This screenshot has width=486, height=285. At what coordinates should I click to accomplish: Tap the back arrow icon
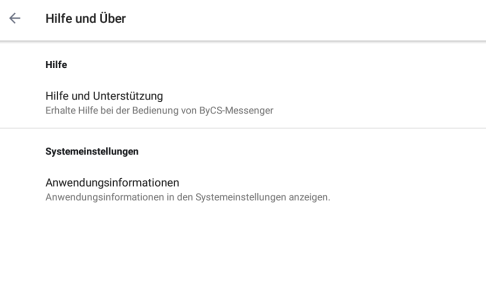(15, 18)
